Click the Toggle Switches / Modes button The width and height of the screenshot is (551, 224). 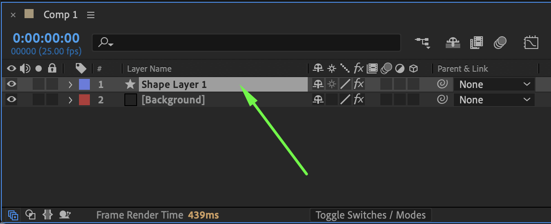click(370, 215)
